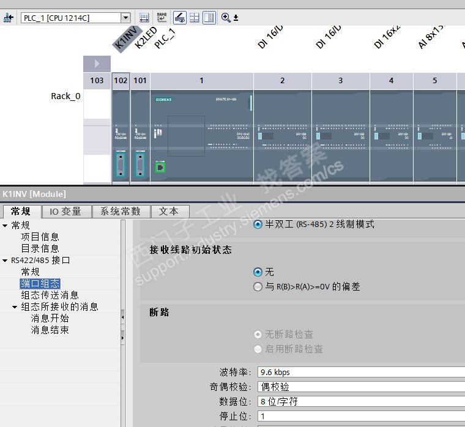The width and height of the screenshot is (465, 427).
Task: Switch to the IO 变量 tab
Action: click(x=65, y=212)
